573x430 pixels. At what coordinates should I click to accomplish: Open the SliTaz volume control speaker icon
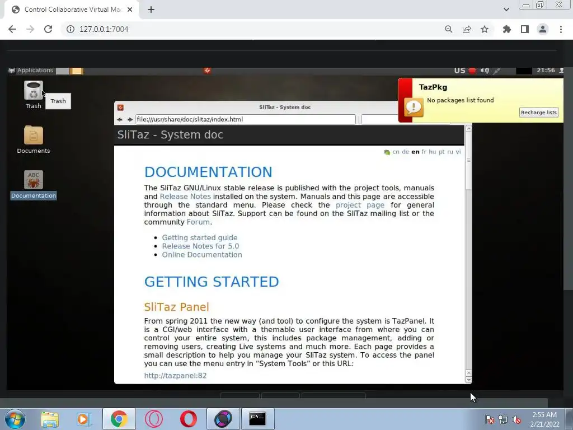[485, 71]
